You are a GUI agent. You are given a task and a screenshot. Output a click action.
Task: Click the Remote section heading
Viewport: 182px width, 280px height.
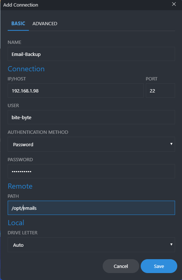[20, 186]
